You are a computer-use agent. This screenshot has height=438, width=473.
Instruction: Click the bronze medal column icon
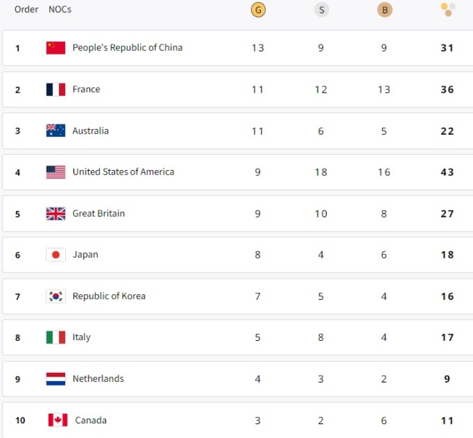pyautogui.click(x=384, y=10)
